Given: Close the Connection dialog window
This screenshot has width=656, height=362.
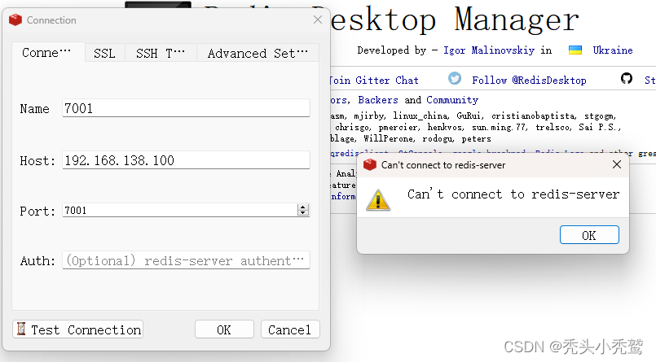Looking at the screenshot, I should click(318, 20).
